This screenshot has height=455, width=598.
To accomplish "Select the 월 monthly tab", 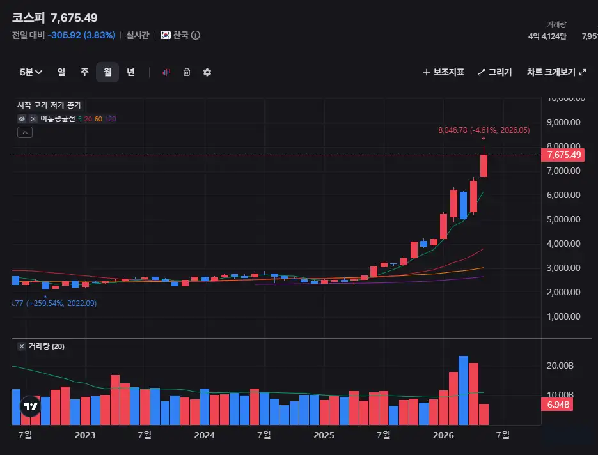I will point(107,72).
